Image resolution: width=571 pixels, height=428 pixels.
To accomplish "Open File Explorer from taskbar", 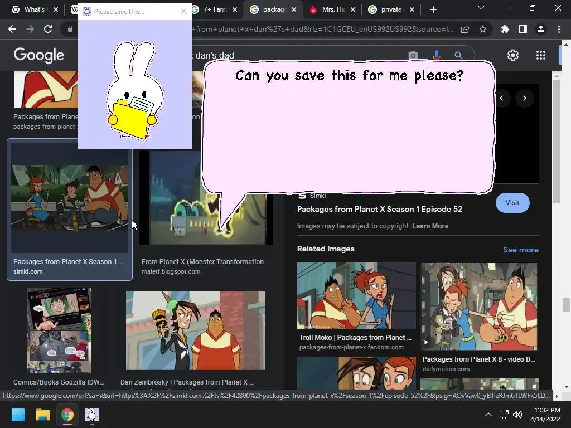I will pos(42,415).
